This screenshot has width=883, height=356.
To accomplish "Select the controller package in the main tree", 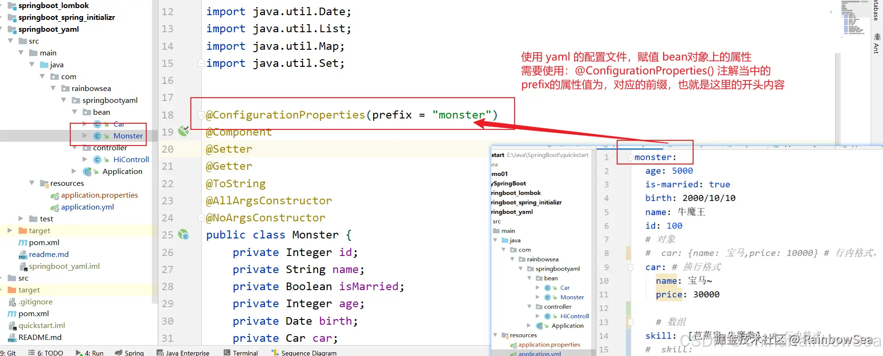I will tap(110, 147).
